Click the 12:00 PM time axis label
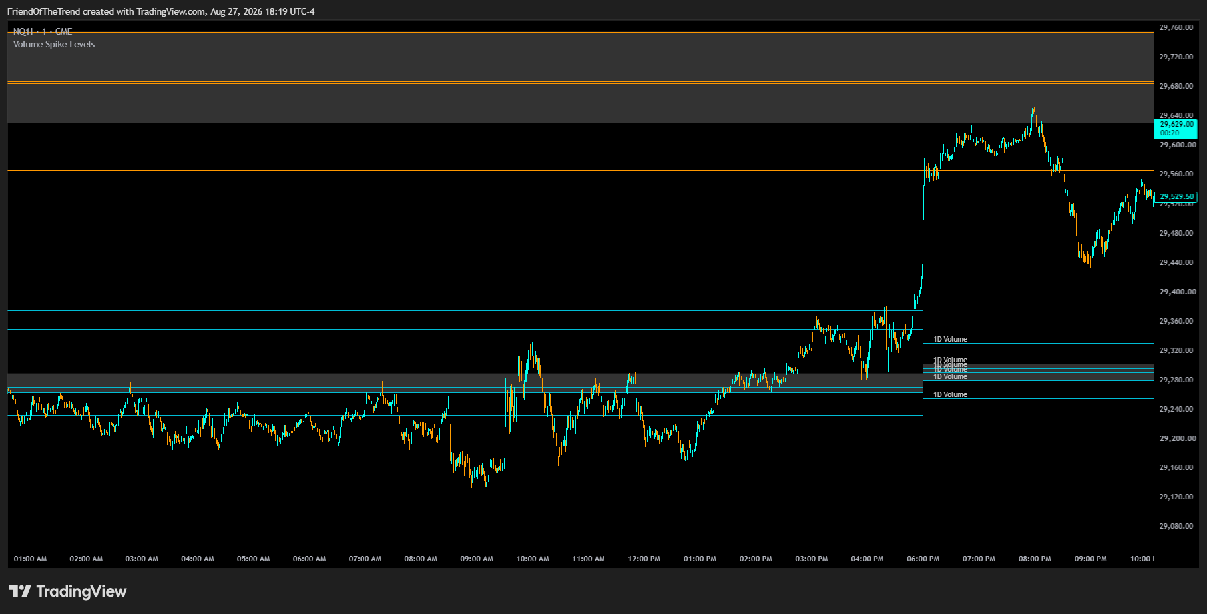1207x614 pixels. click(x=644, y=559)
